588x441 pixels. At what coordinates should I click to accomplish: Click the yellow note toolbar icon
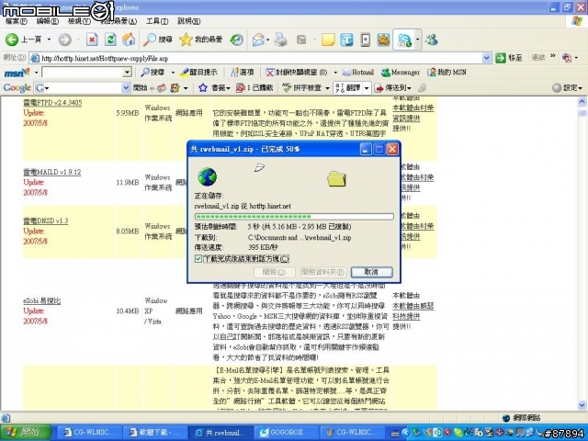pyautogui.click(x=328, y=40)
